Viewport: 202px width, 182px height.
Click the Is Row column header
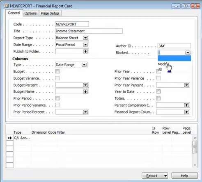point(156,130)
